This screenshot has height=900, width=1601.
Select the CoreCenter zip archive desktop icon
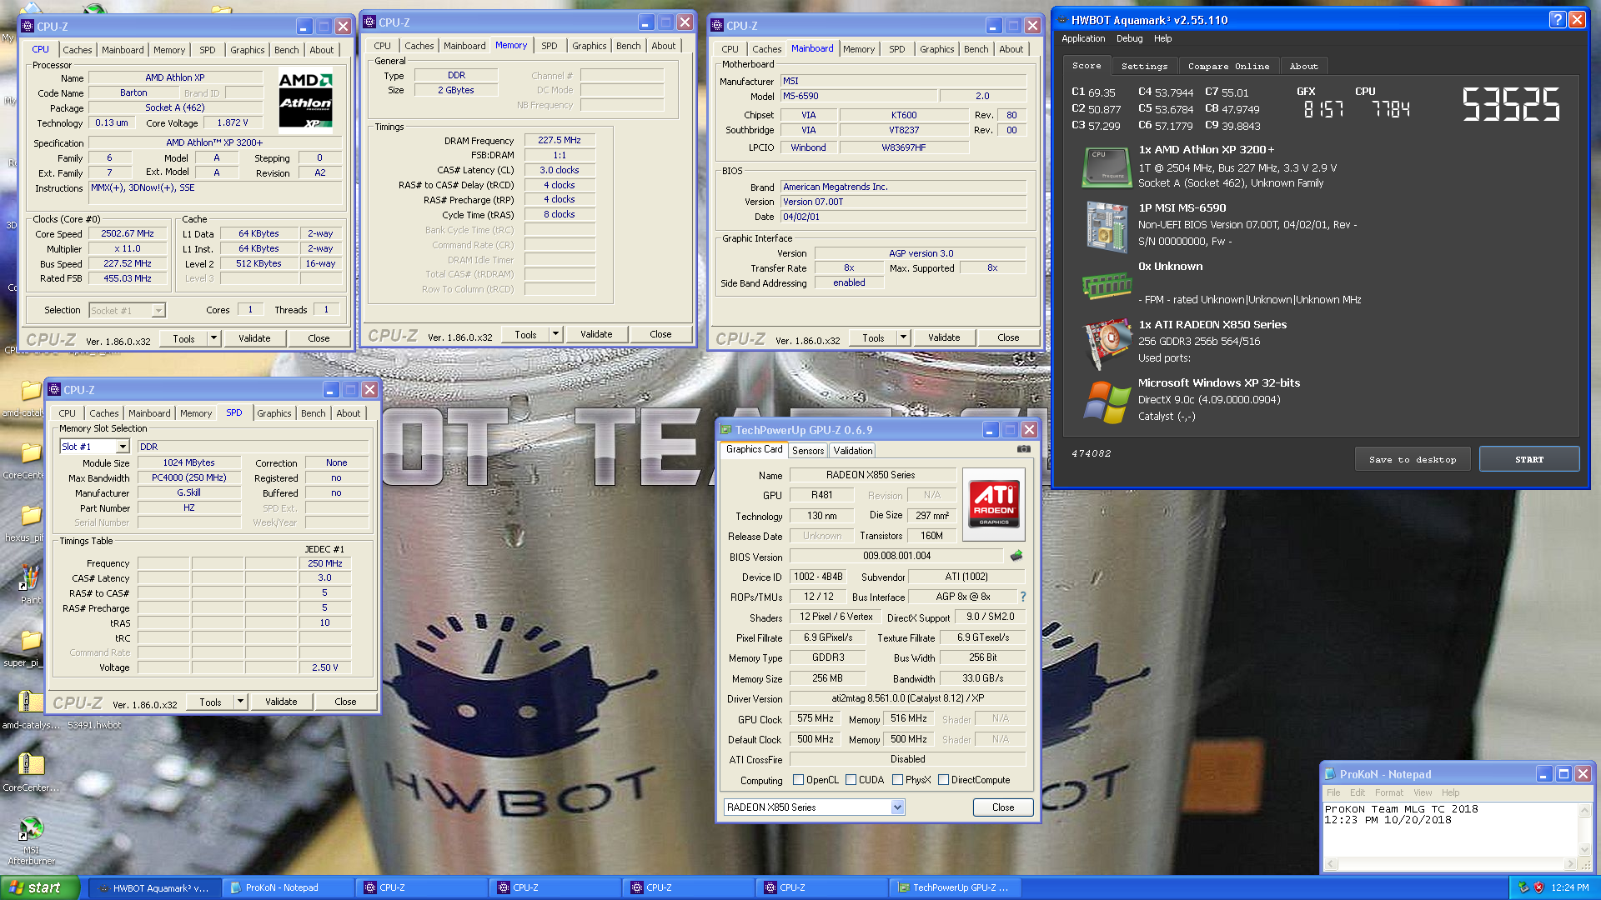pos(31,771)
